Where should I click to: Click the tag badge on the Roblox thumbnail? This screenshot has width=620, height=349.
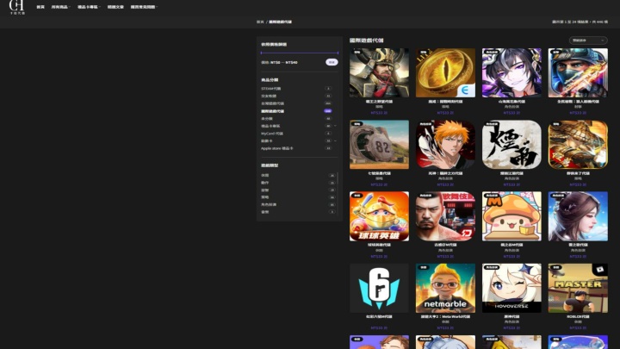(x=556, y=267)
